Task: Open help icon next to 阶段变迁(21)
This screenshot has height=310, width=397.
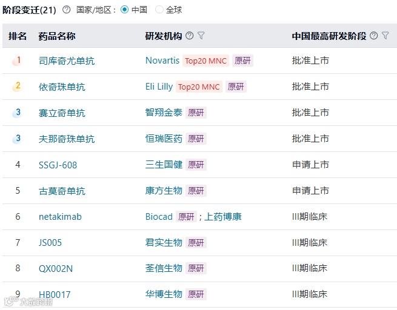Action: click(66, 10)
